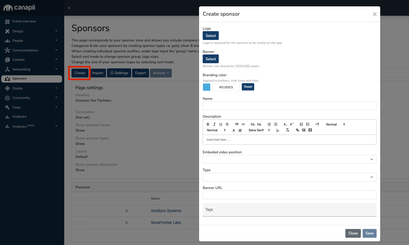Click into the sponsor Name field
This screenshot has width=409, height=245.
tap(289, 106)
